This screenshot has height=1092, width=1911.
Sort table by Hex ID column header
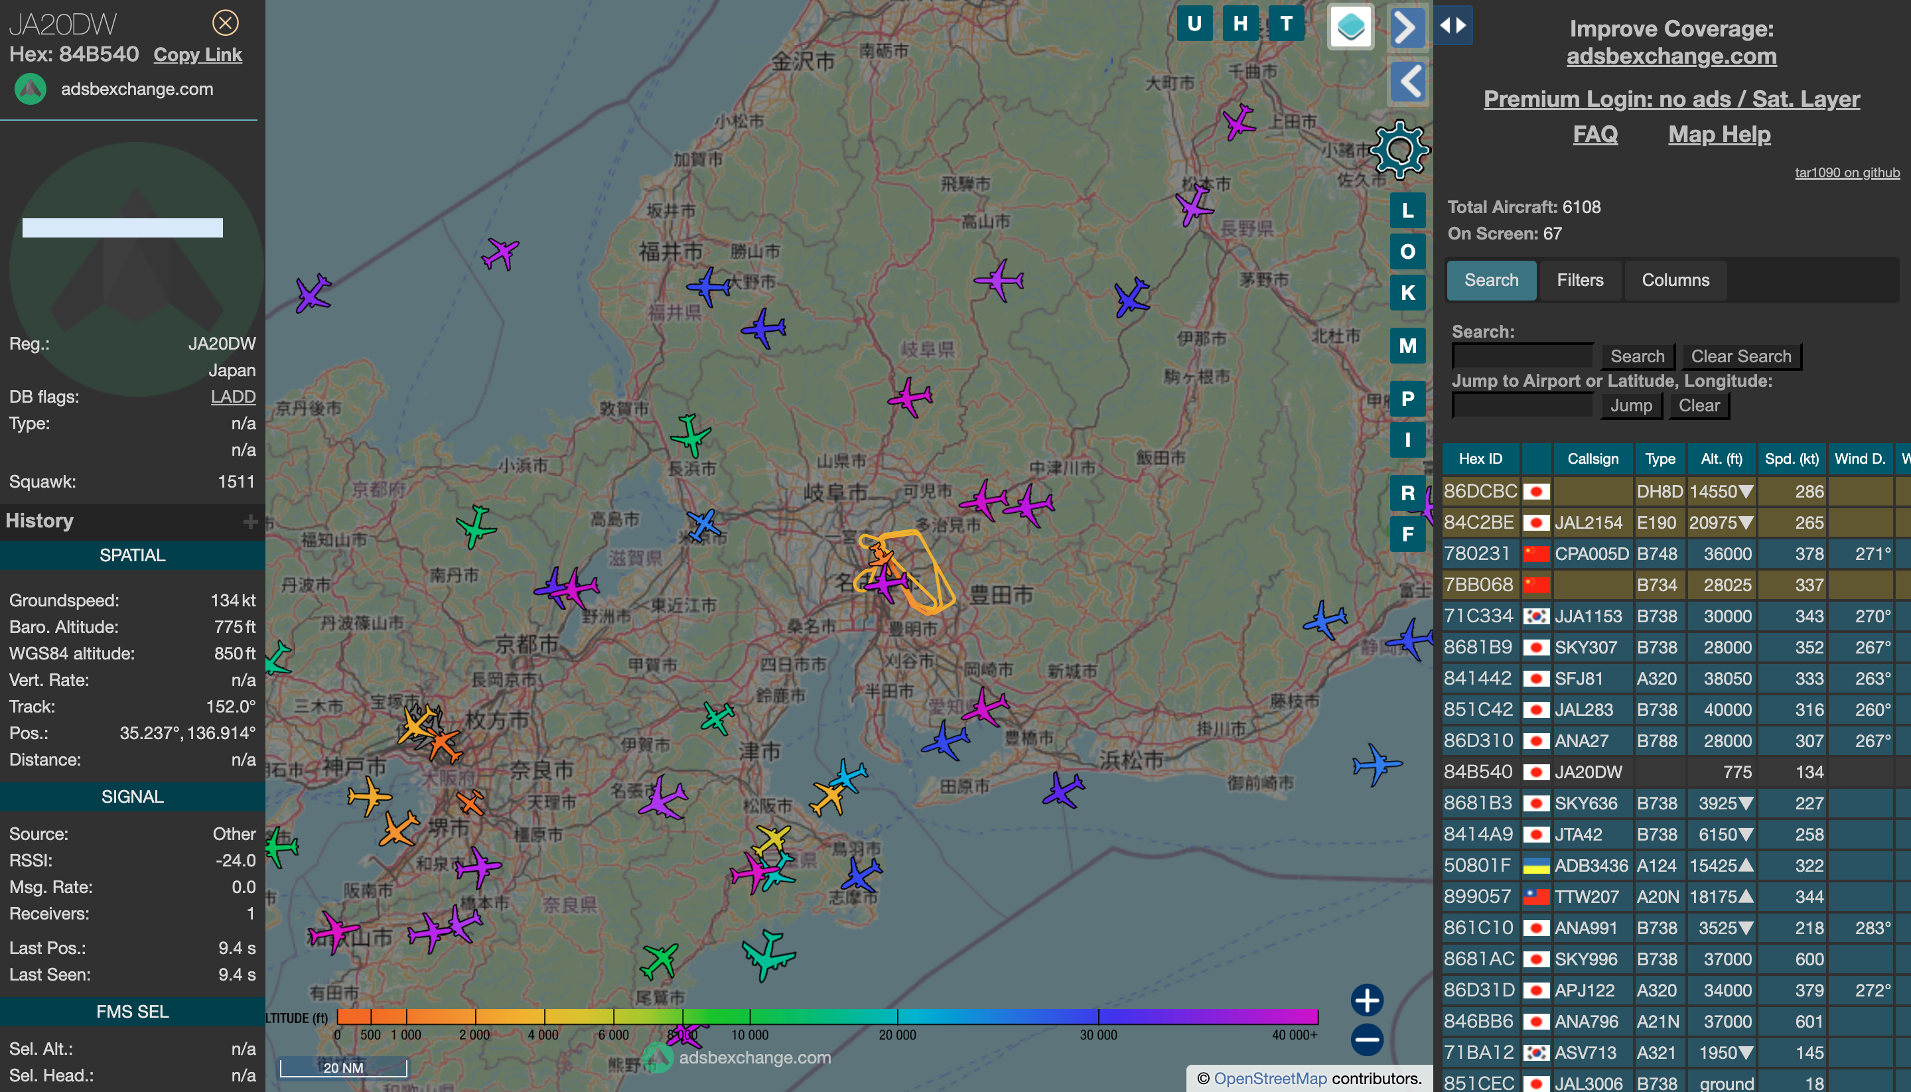click(1480, 459)
